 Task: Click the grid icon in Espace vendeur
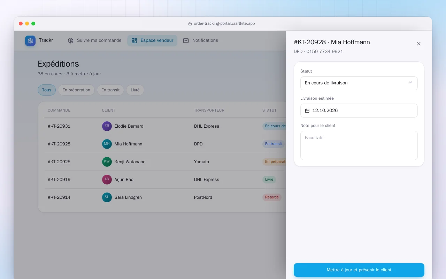134,40
